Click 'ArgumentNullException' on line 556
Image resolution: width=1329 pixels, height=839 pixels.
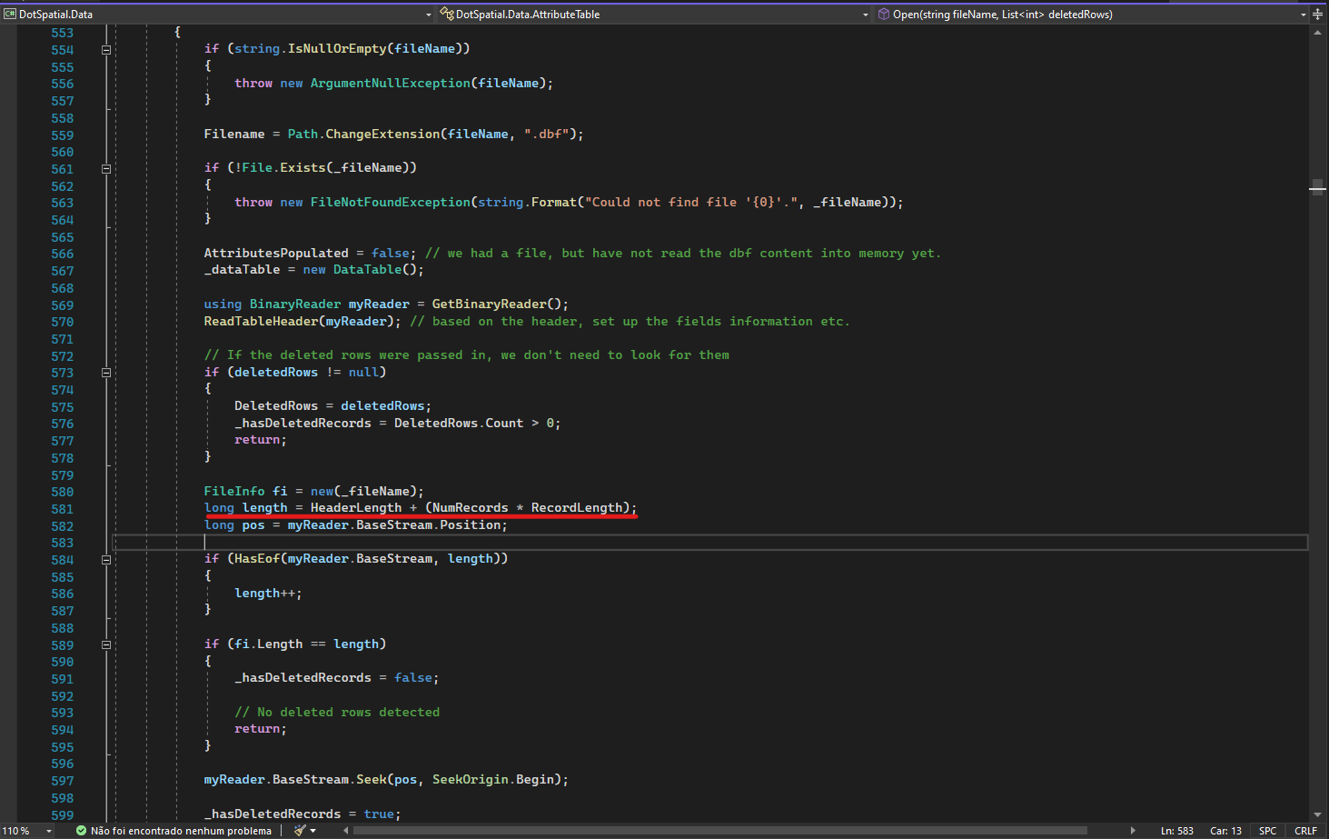[x=391, y=83]
